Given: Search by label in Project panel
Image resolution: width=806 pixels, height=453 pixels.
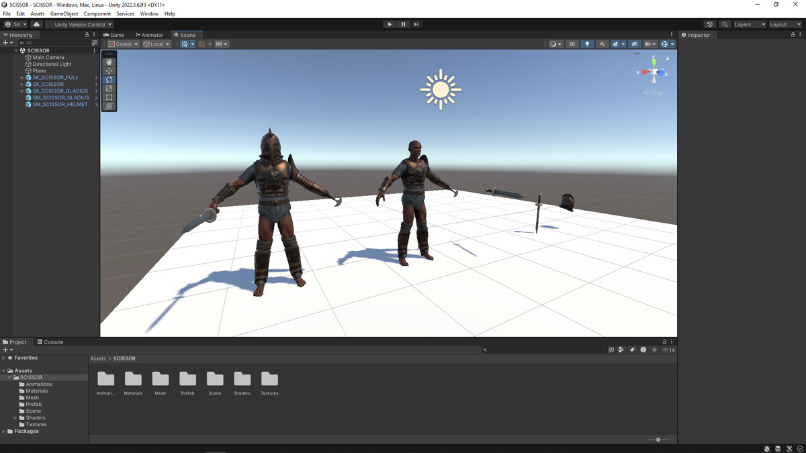Looking at the screenshot, I should [x=632, y=350].
